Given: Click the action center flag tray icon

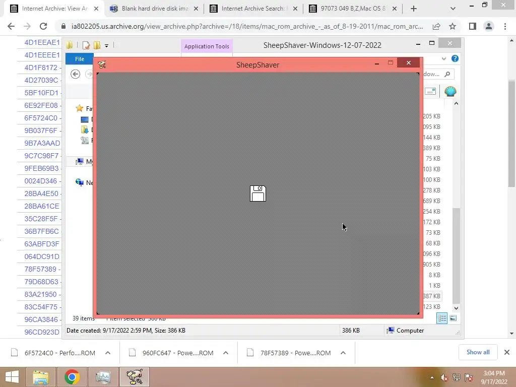Looking at the screenshot, I should click(469, 377).
